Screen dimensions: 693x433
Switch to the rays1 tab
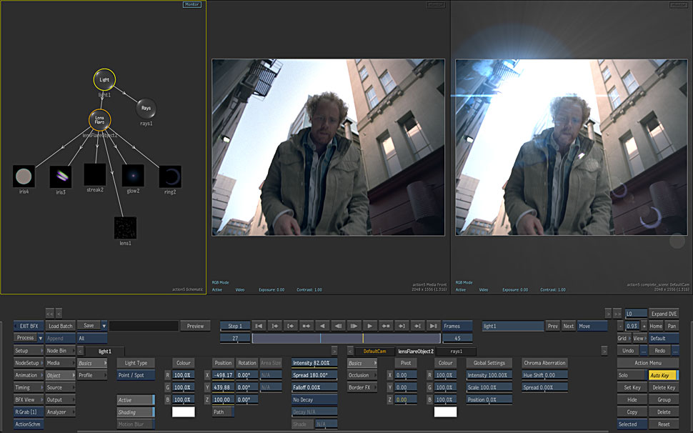[456, 352]
